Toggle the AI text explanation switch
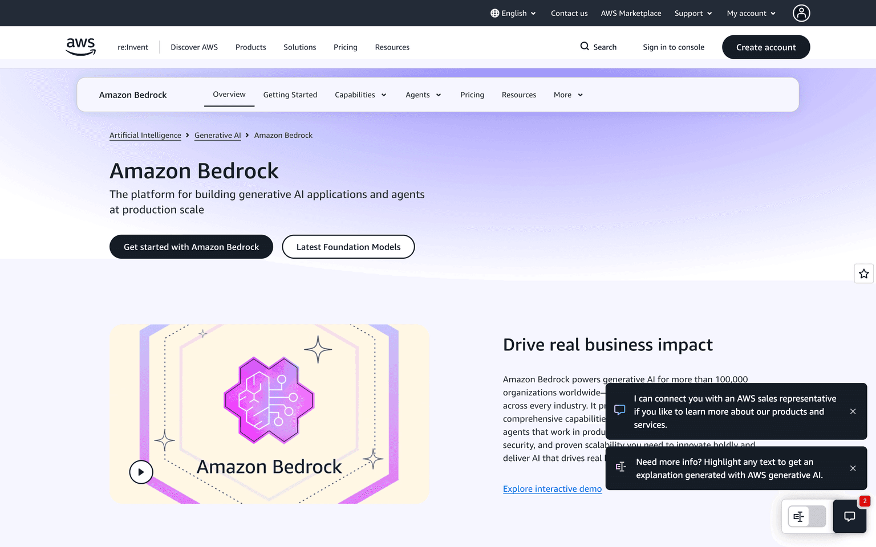Image resolution: width=876 pixels, height=547 pixels. tap(807, 516)
